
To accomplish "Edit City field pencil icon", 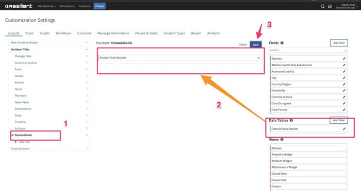I will pyautogui.click(x=344, y=78).
